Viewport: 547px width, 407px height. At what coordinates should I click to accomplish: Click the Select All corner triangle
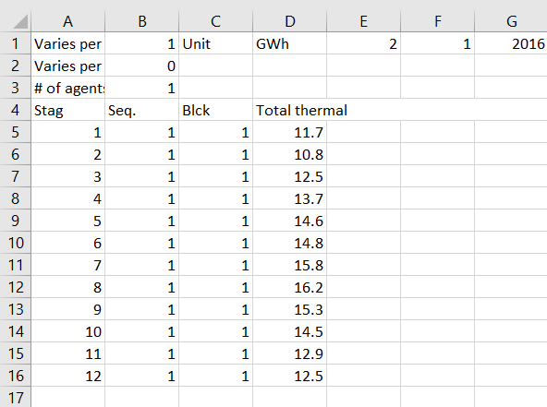tap(20, 21)
